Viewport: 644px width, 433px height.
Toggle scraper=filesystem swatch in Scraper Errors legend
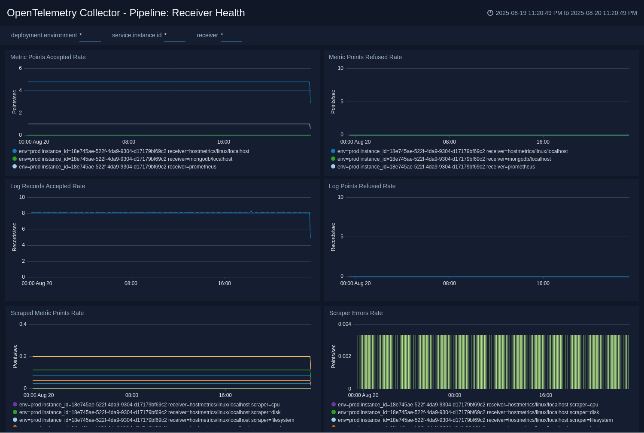point(334,420)
